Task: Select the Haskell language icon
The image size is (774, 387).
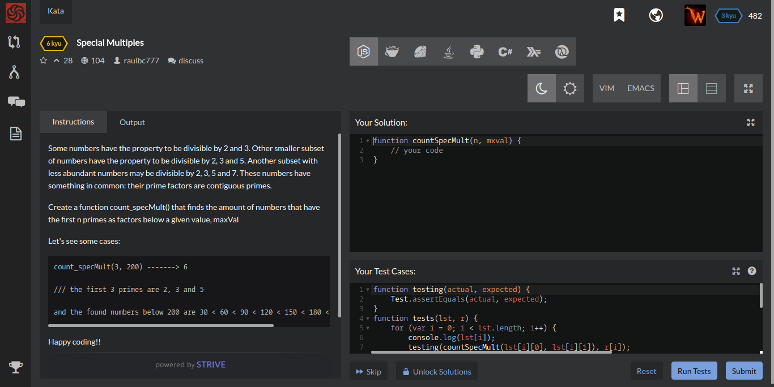Action: coord(533,51)
